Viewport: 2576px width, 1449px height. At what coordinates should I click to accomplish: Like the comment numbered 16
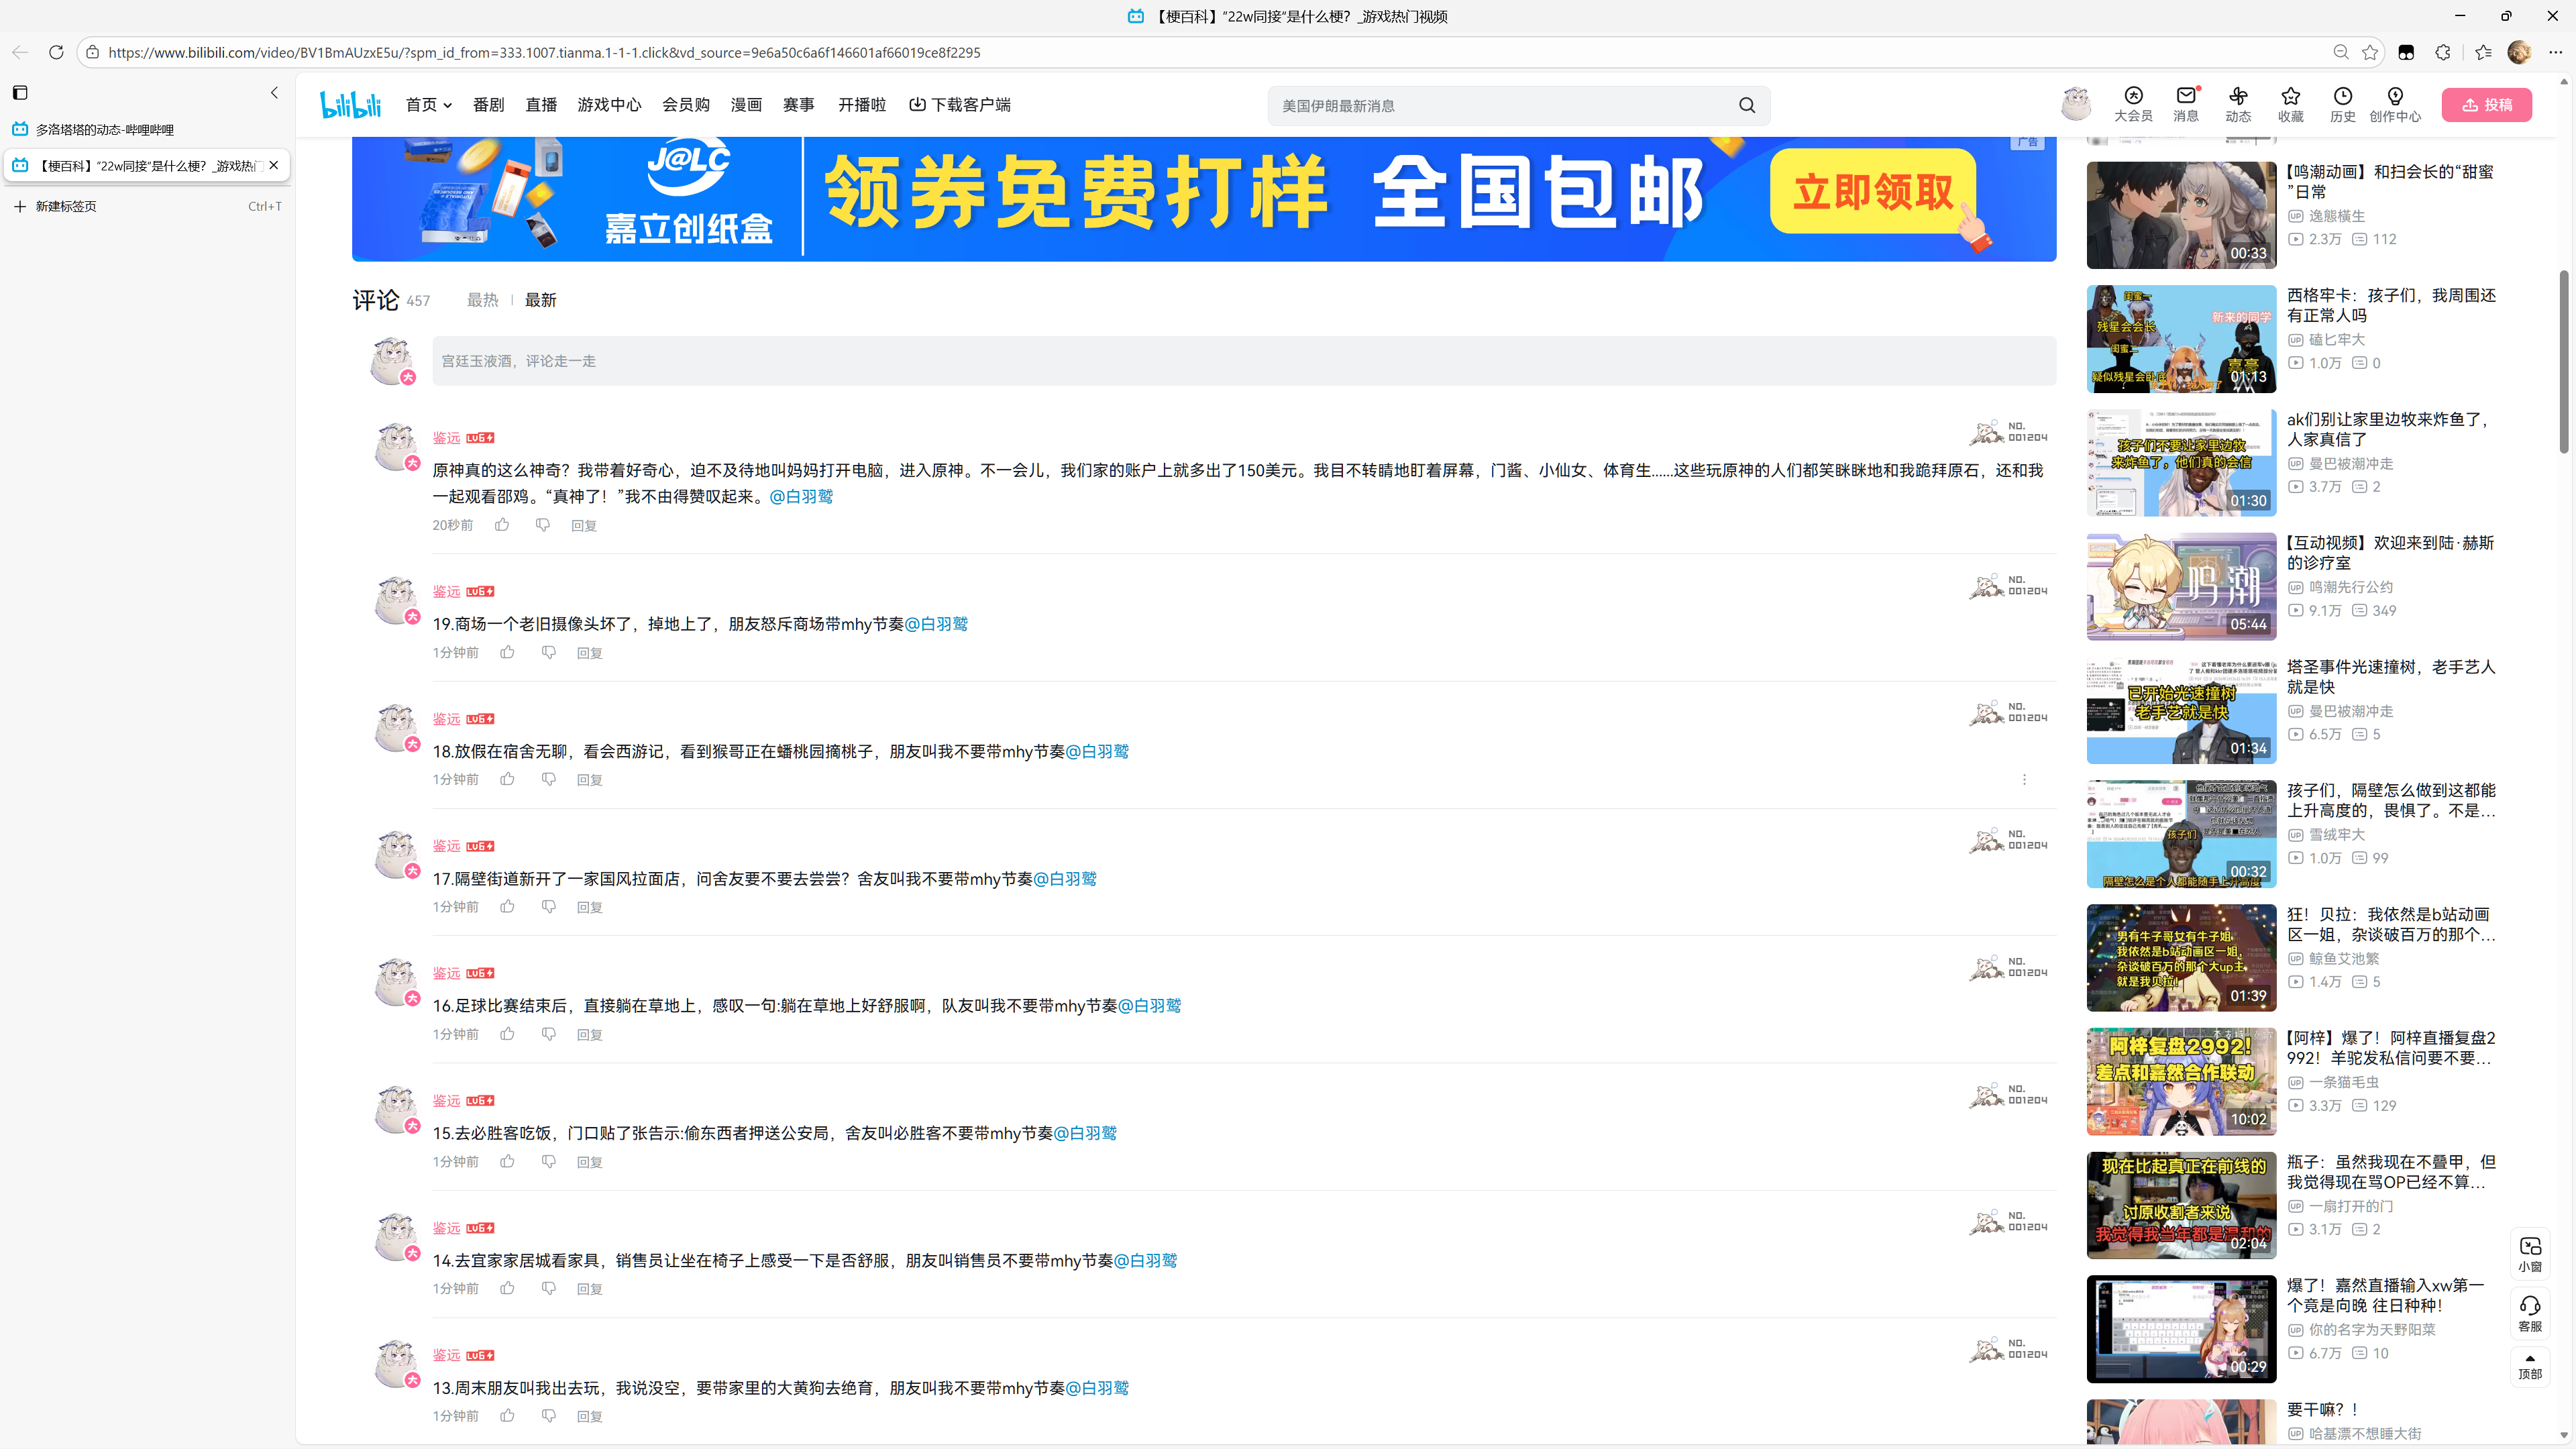507,1034
